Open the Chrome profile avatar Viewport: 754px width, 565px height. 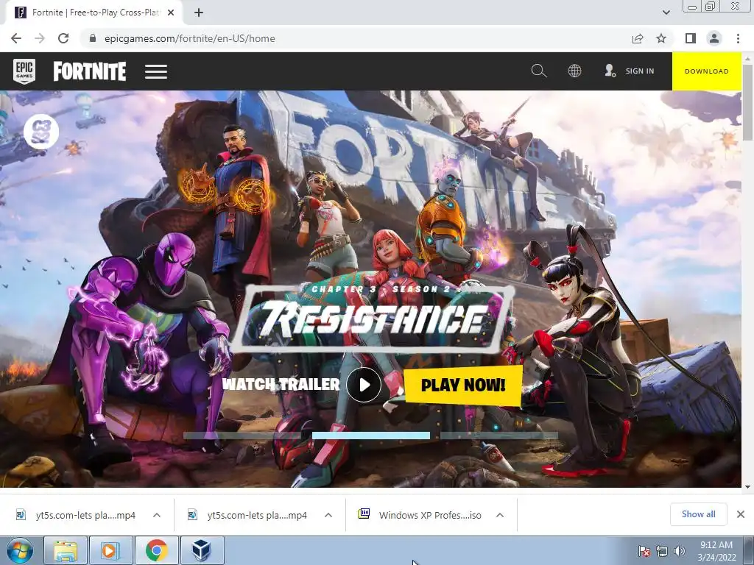pyautogui.click(x=714, y=38)
